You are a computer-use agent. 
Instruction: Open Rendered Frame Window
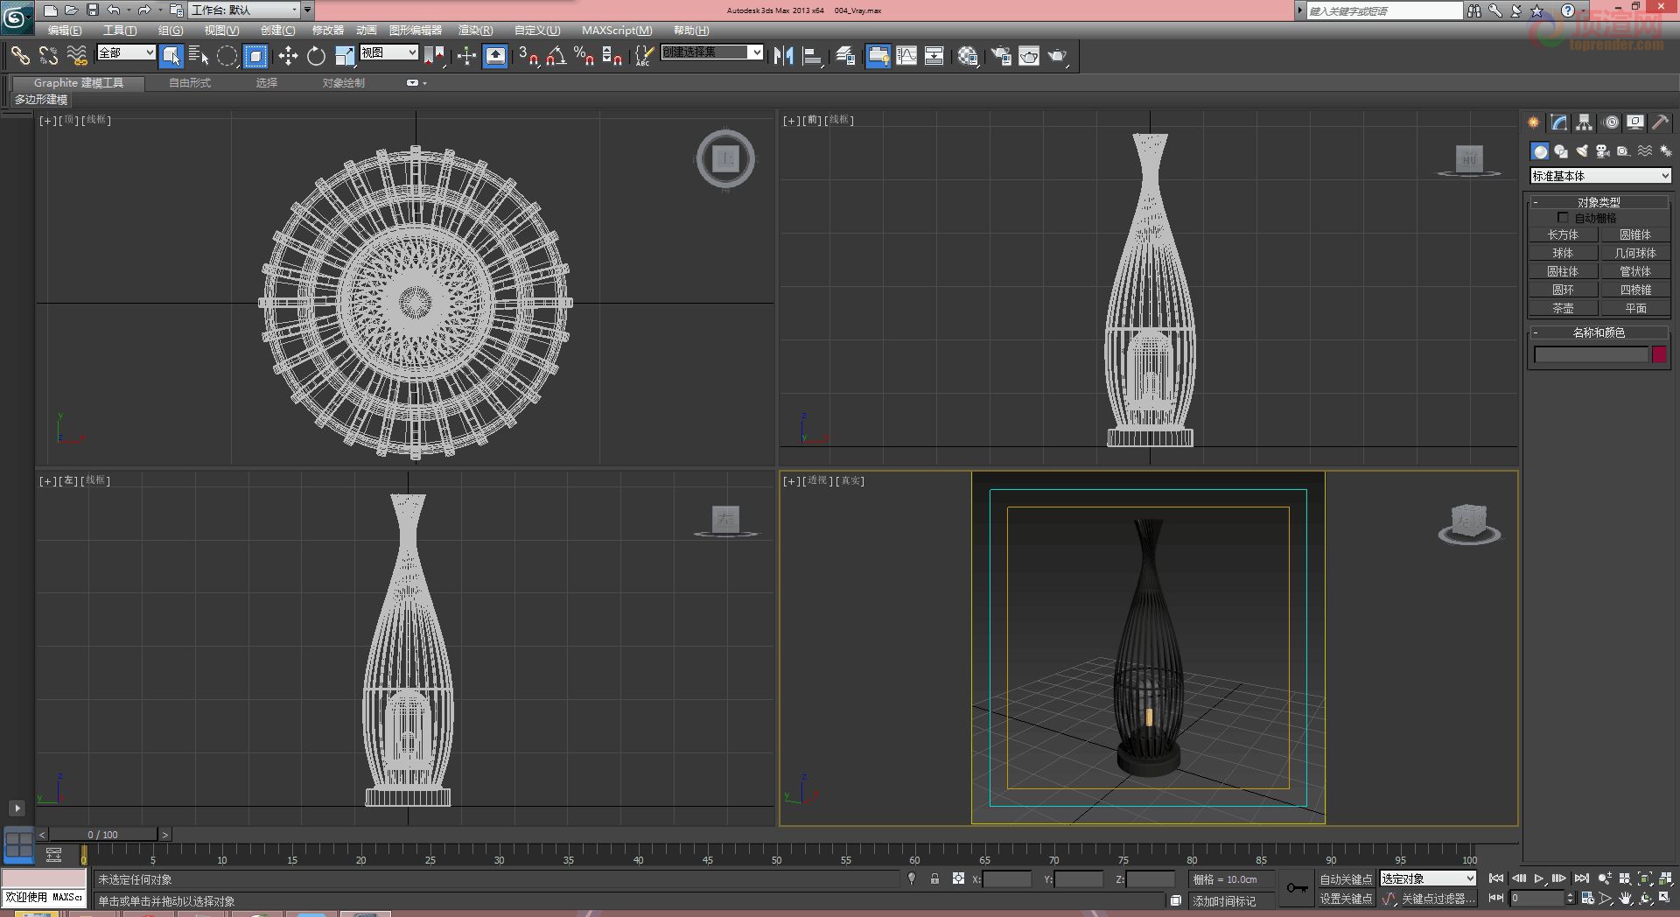(1029, 56)
